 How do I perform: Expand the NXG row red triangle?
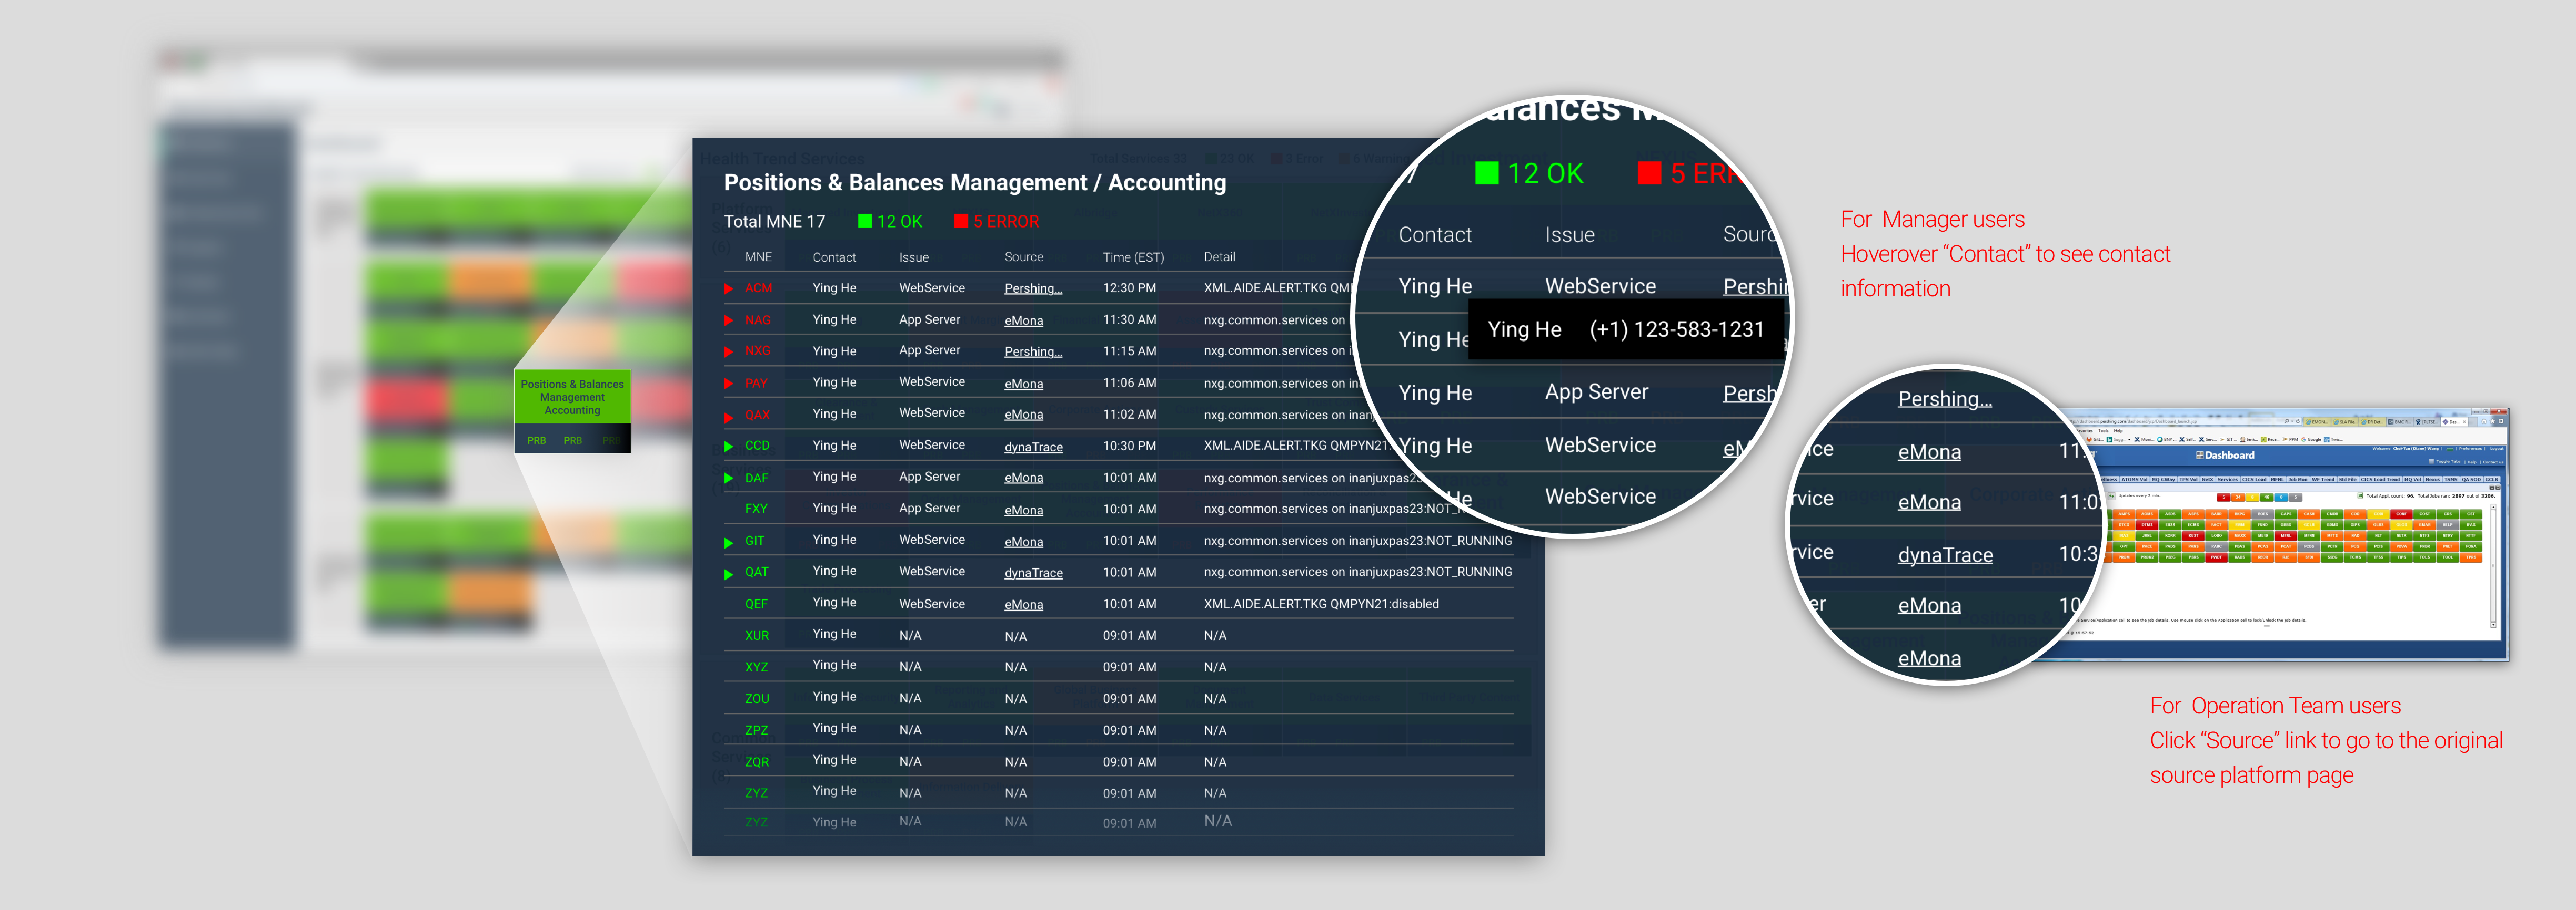[x=729, y=351]
